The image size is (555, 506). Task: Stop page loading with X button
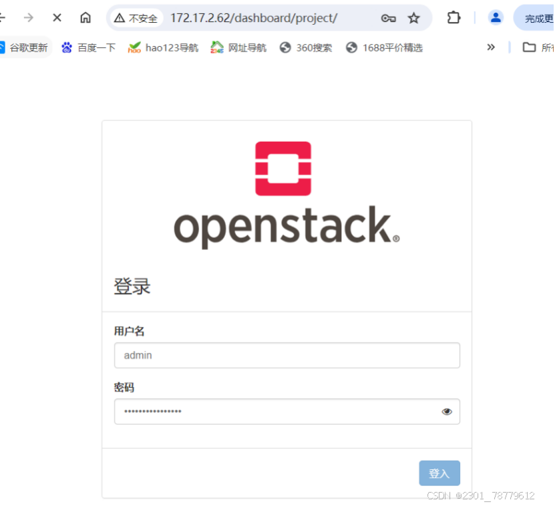(57, 17)
